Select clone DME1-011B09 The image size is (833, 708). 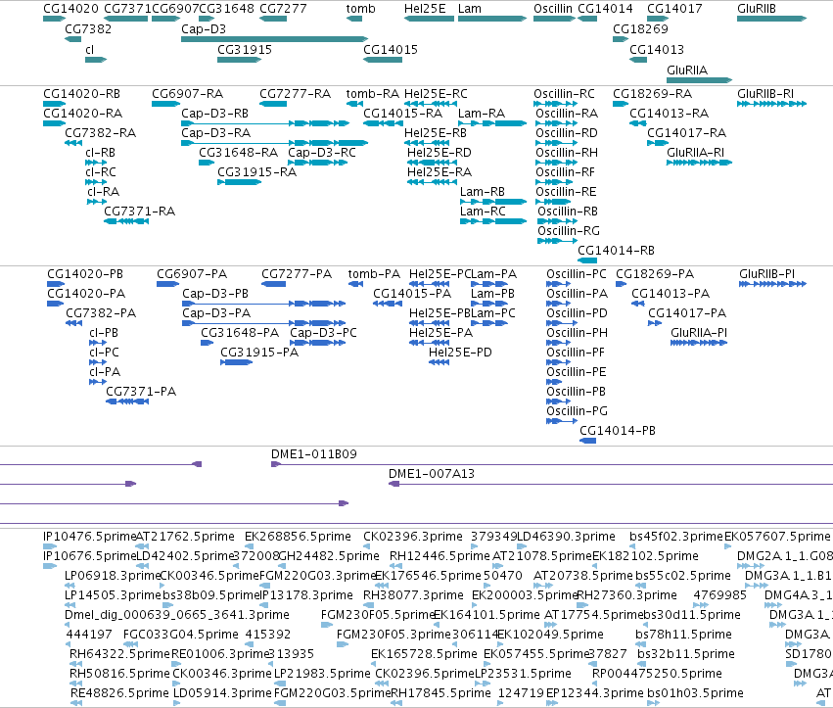(x=314, y=454)
